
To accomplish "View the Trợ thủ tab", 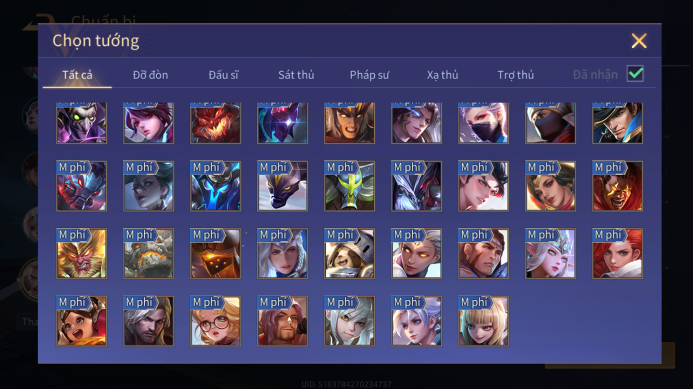I will coord(515,75).
